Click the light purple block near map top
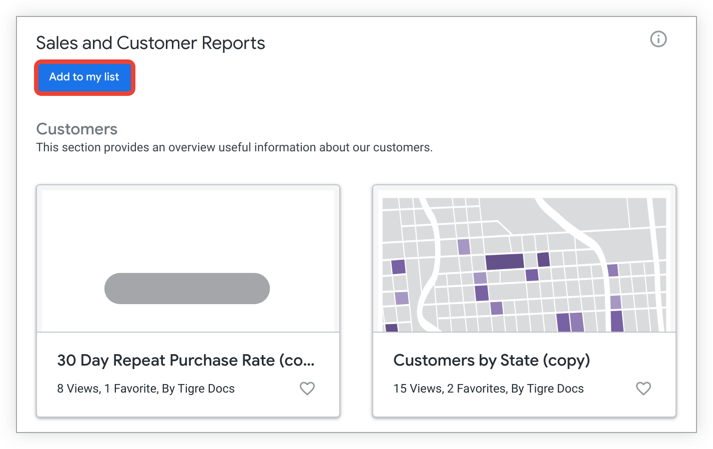Image resolution: width=713 pixels, height=449 pixels. pos(464,247)
